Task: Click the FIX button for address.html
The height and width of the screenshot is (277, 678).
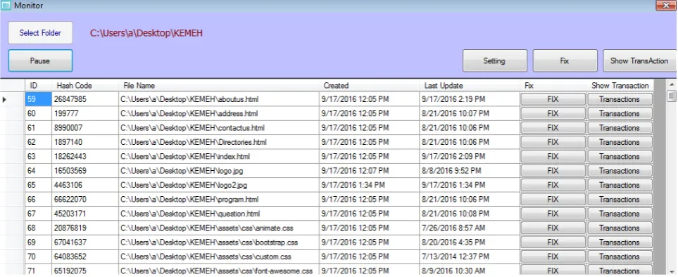Action: (553, 113)
